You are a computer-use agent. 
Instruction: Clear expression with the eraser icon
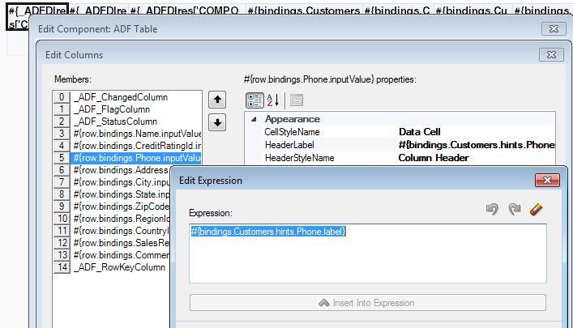(536, 209)
